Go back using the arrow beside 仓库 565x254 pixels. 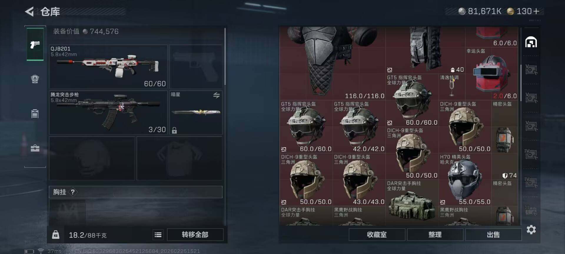[x=29, y=11]
